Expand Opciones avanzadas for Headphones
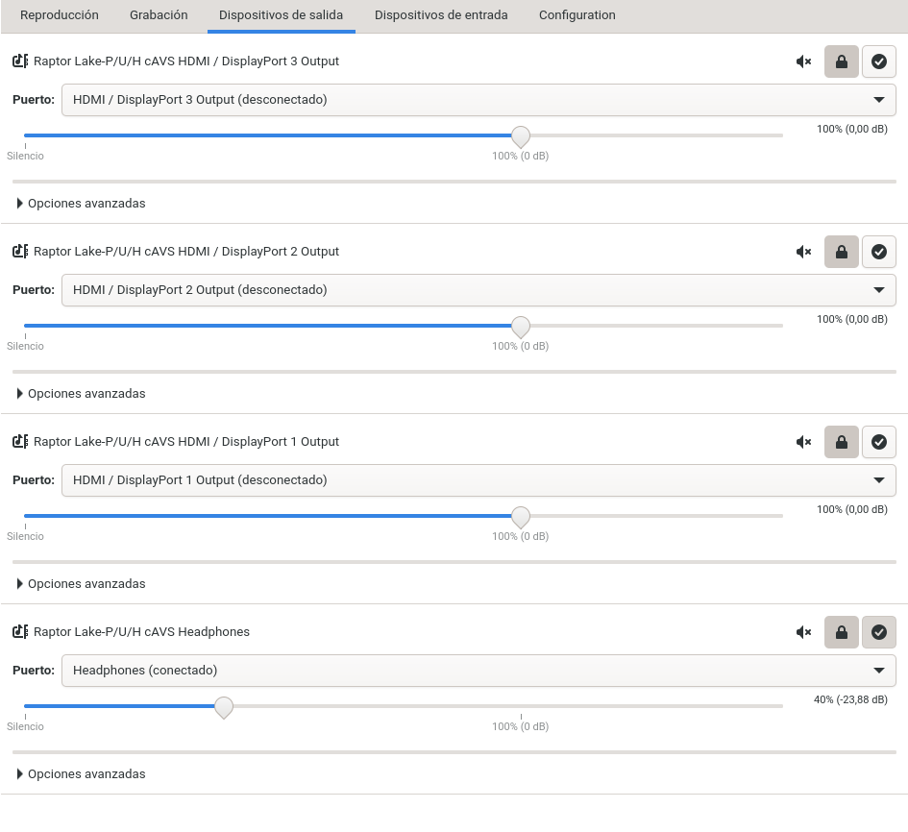The height and width of the screenshot is (832, 908). point(81,774)
